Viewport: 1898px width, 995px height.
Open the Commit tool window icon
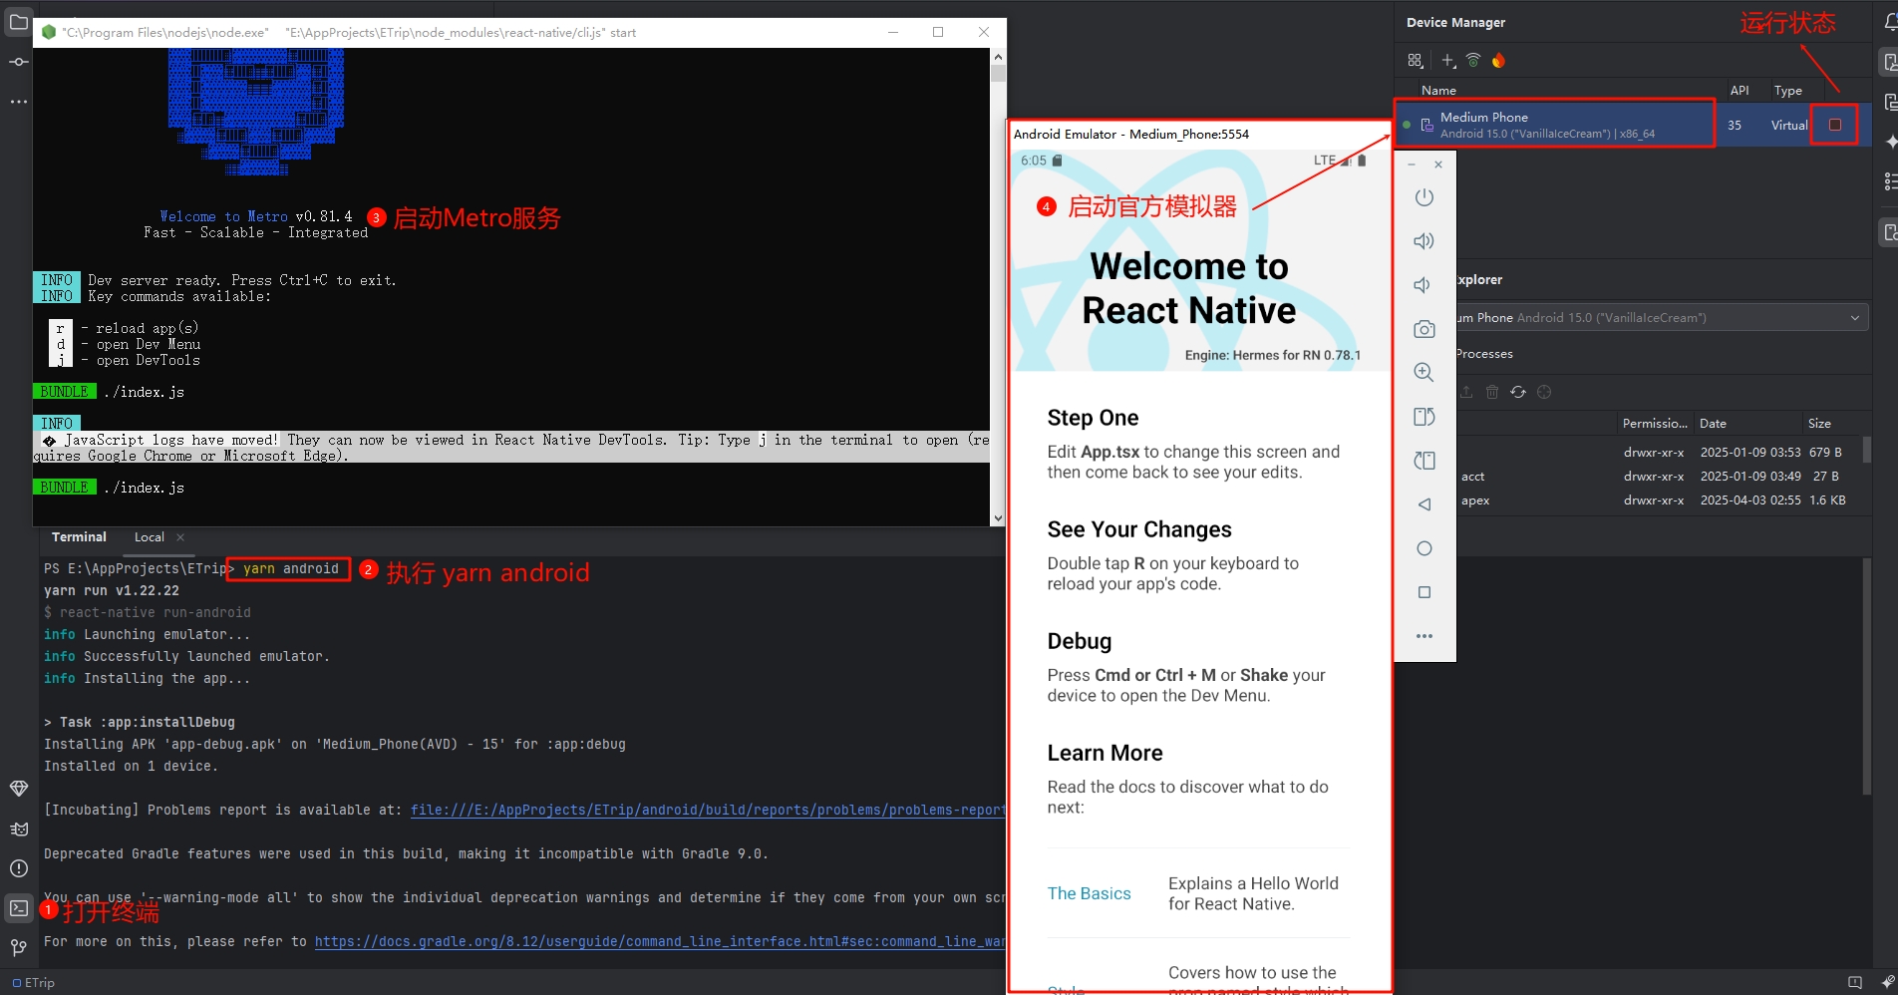[x=18, y=62]
